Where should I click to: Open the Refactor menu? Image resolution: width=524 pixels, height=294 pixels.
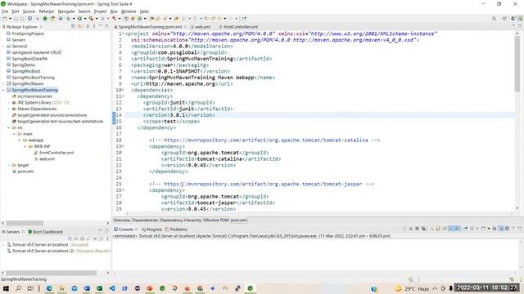click(47, 11)
